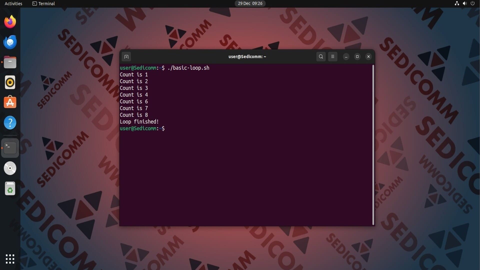Screen dimensions: 480x270
Task: Minimize the terminal window
Action: (346, 57)
